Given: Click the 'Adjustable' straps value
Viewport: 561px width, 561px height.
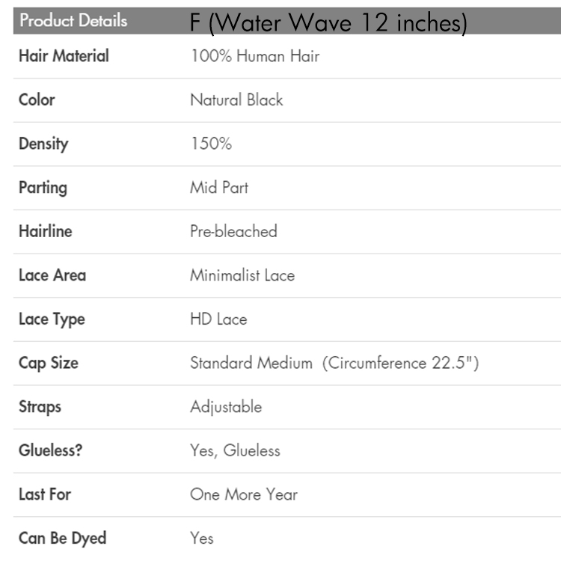Looking at the screenshot, I should (x=226, y=407).
